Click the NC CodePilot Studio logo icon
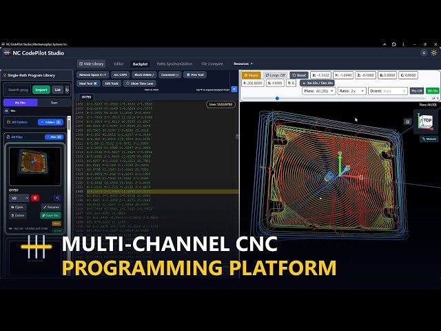 point(7,52)
